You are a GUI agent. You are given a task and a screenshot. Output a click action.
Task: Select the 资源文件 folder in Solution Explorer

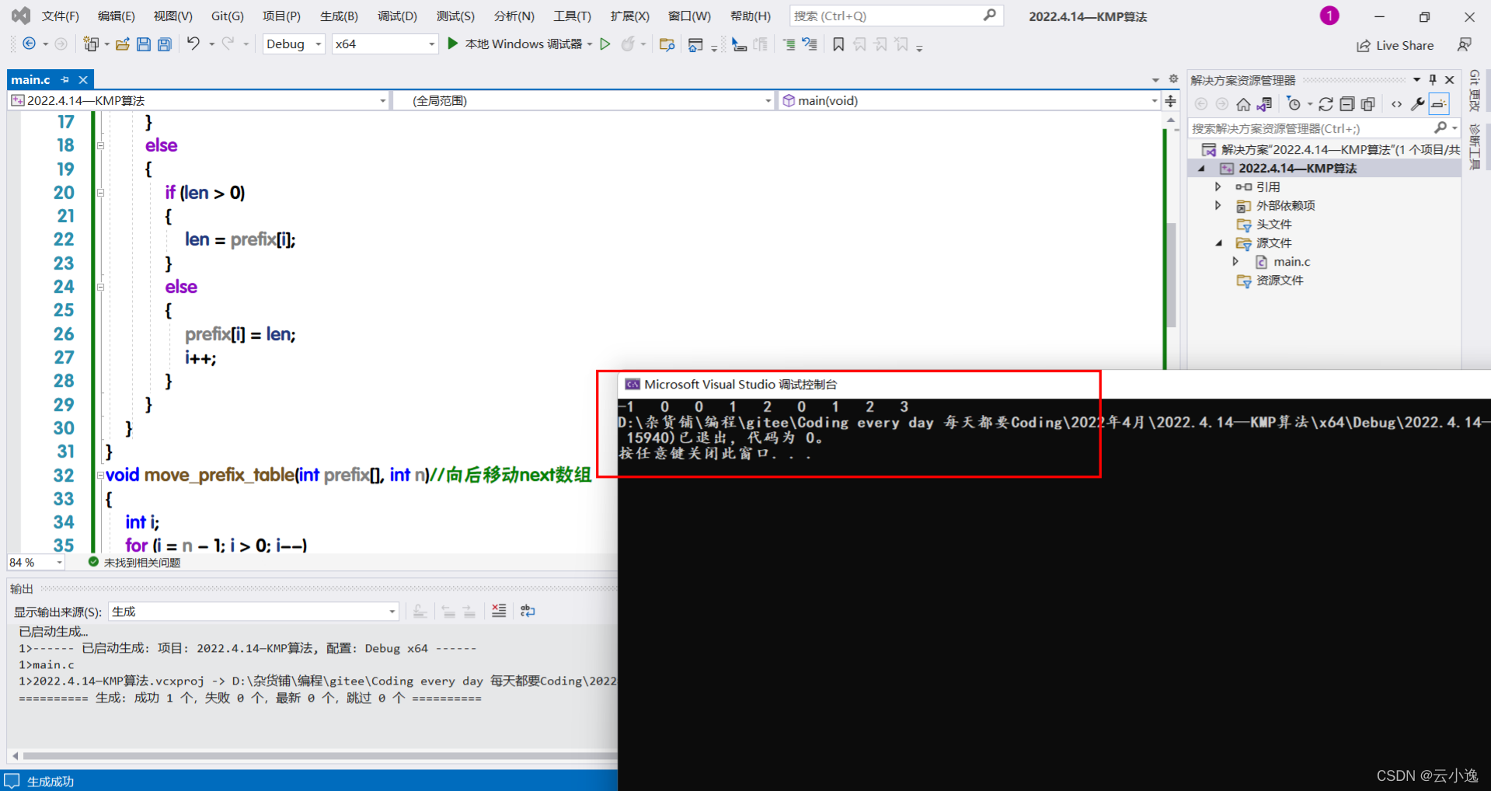[x=1280, y=281]
